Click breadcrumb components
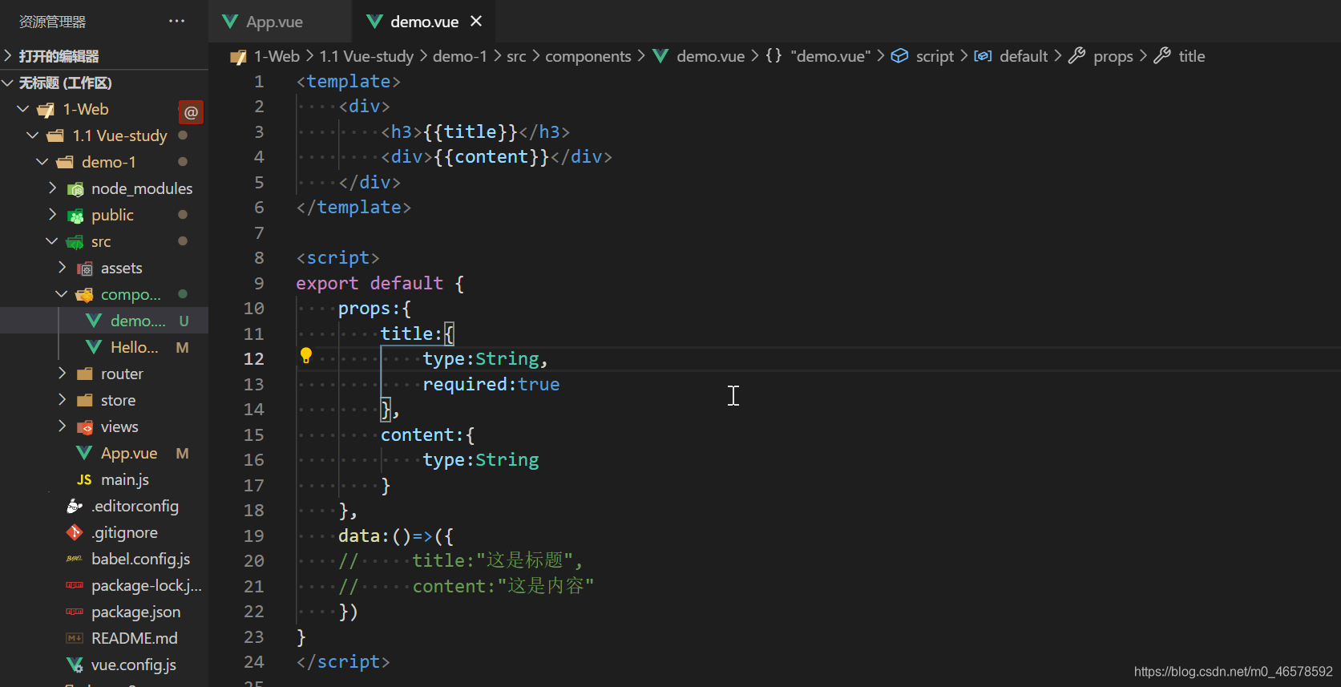Image resolution: width=1341 pixels, height=687 pixels. coord(588,56)
